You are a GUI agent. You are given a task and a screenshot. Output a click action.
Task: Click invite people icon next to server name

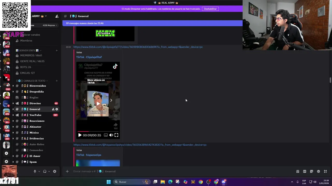tap(57, 16)
